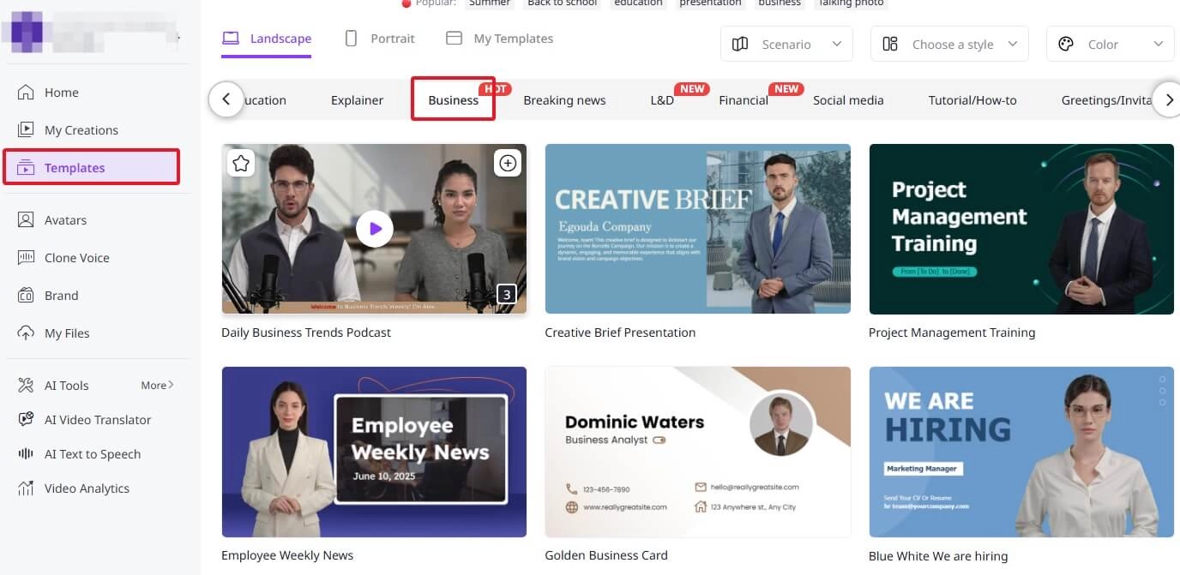Open the Color dropdown
Viewport: 1180px width, 575px height.
tap(1109, 44)
